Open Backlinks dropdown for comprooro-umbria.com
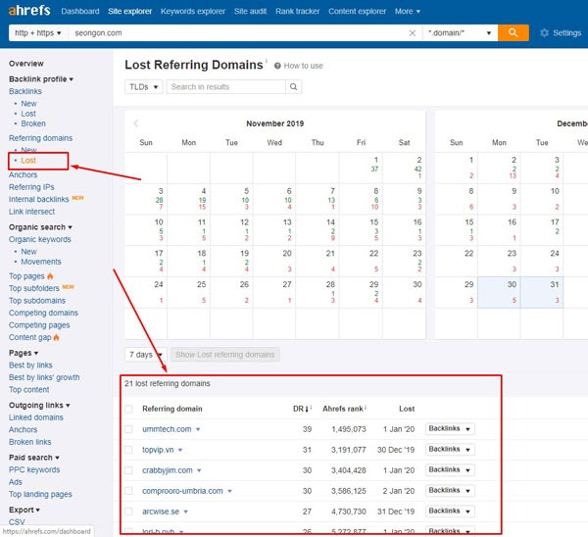This screenshot has height=537, width=588. click(450, 491)
